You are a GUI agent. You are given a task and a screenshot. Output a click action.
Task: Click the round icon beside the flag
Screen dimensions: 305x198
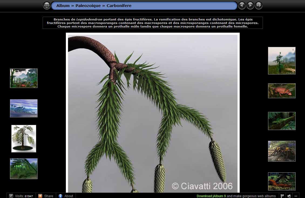coord(289,196)
